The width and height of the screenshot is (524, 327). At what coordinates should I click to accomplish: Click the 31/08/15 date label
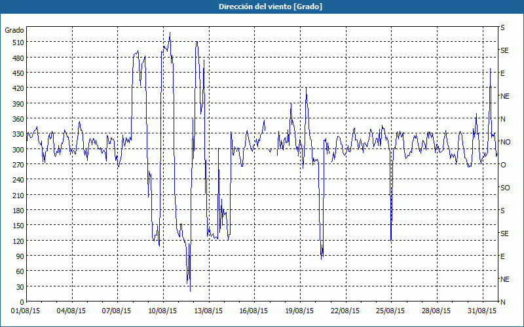482,311
